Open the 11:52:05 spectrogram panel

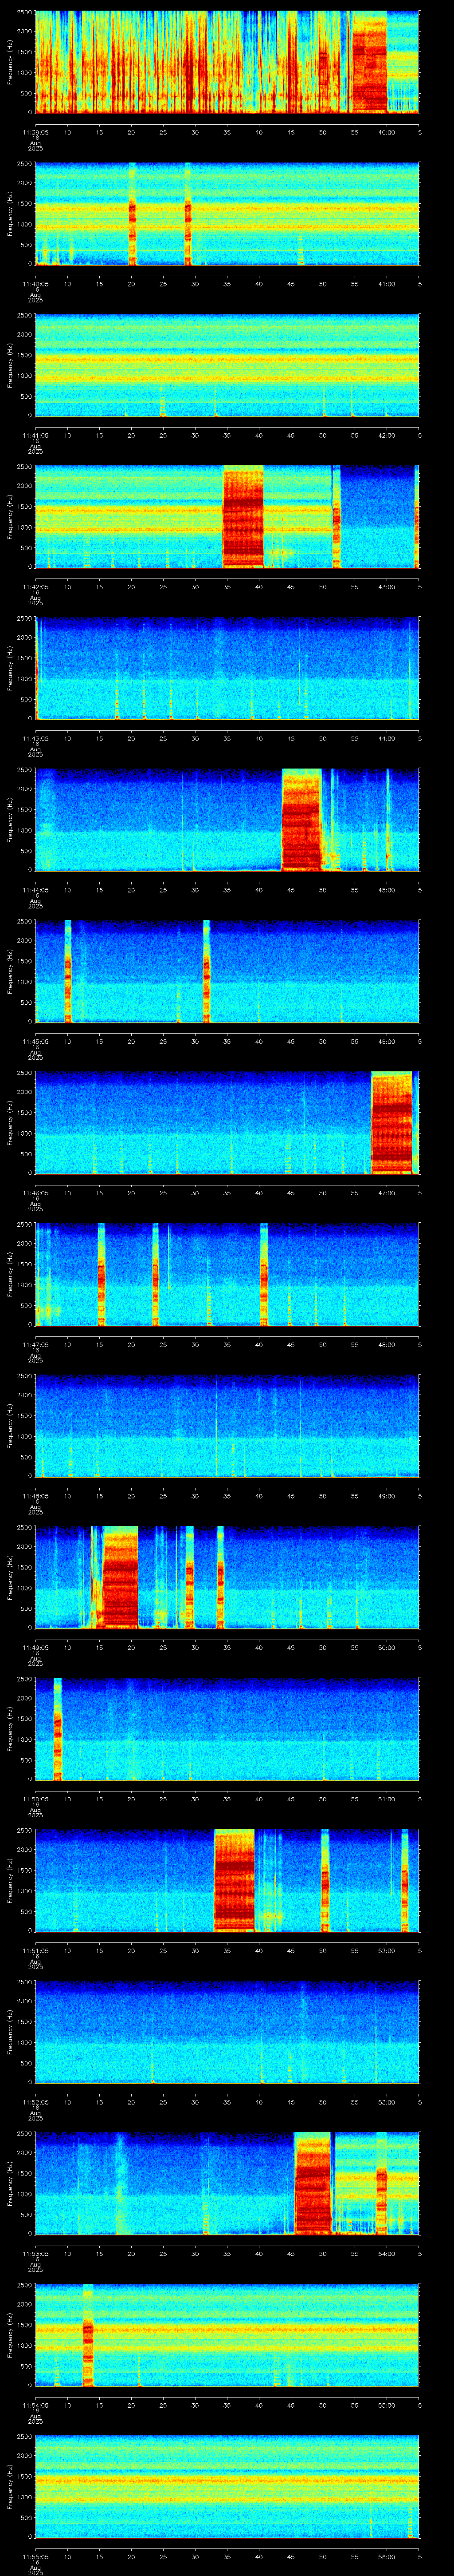click(227, 2032)
